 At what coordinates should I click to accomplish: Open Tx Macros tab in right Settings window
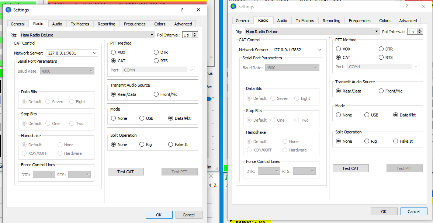305,21
